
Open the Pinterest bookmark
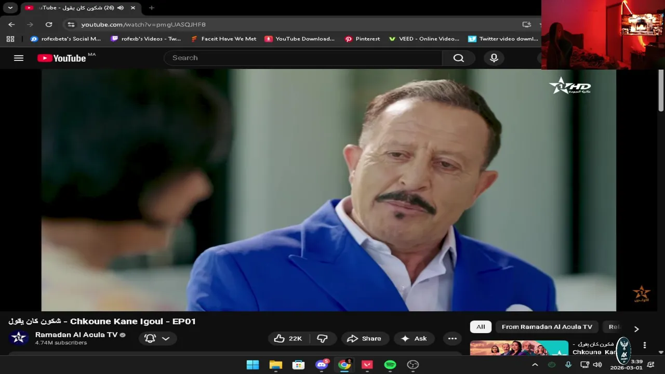point(363,39)
